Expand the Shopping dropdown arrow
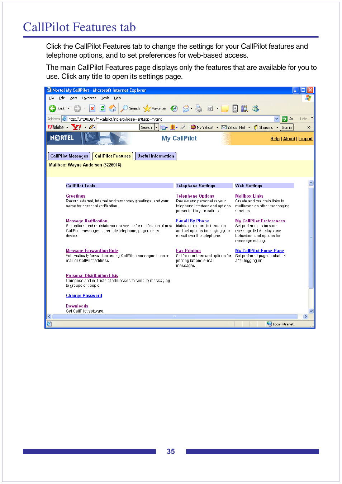This screenshot has width=342, height=484. (277, 127)
